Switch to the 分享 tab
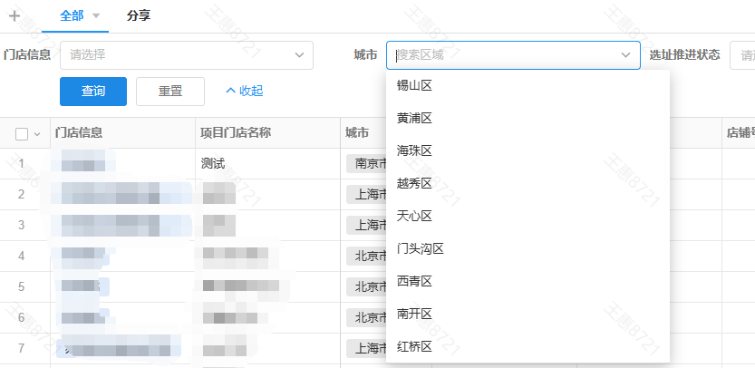755x368 pixels. click(x=139, y=15)
